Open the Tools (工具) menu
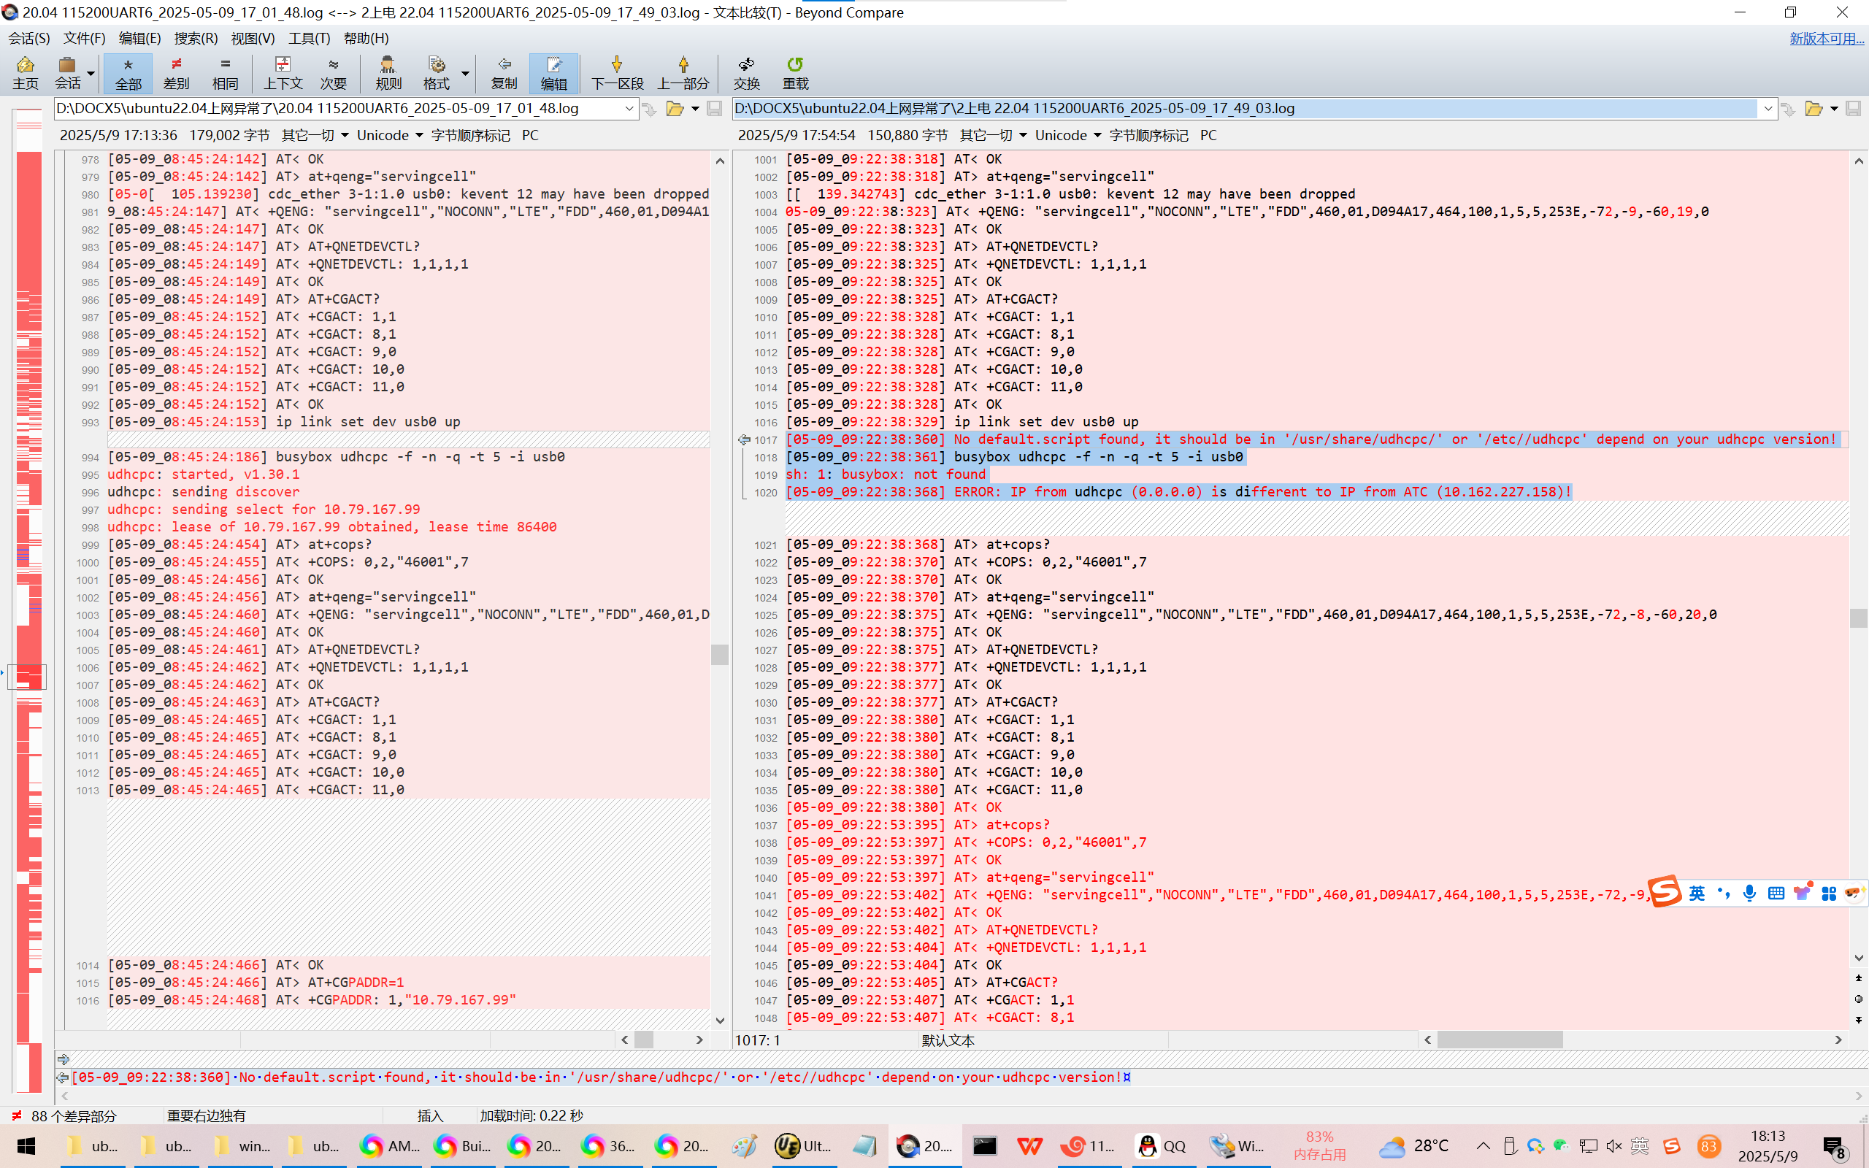This screenshot has width=1869, height=1168. click(x=309, y=38)
